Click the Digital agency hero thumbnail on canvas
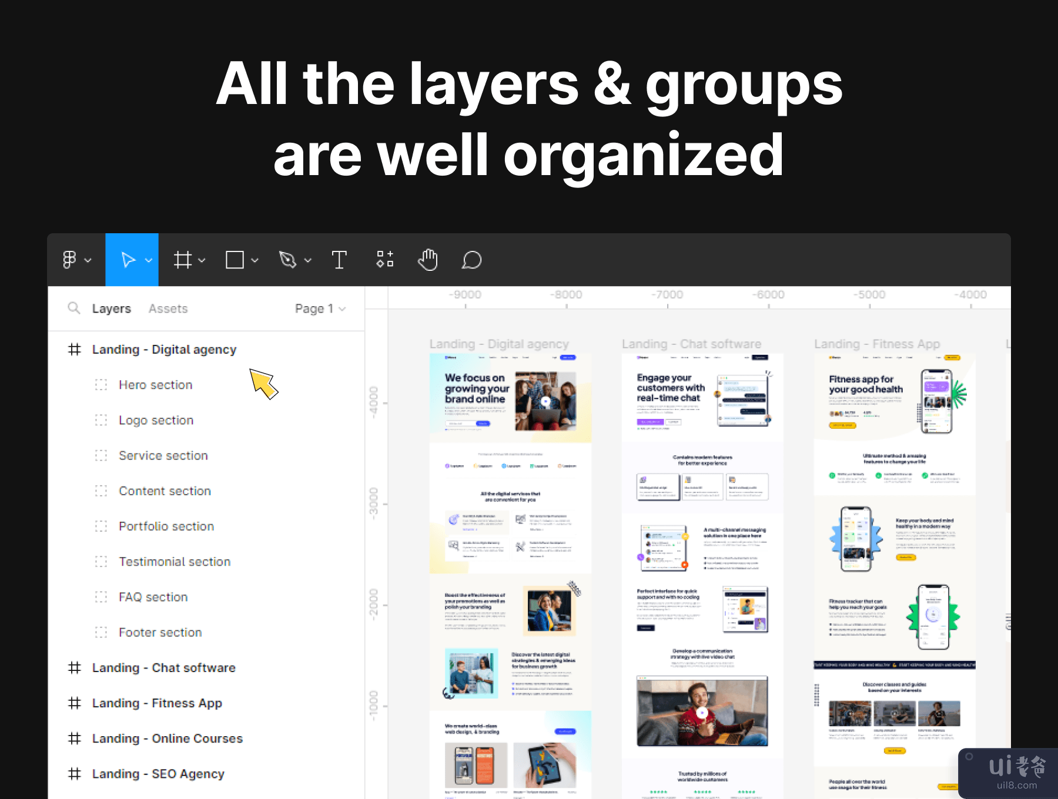 coord(510,398)
